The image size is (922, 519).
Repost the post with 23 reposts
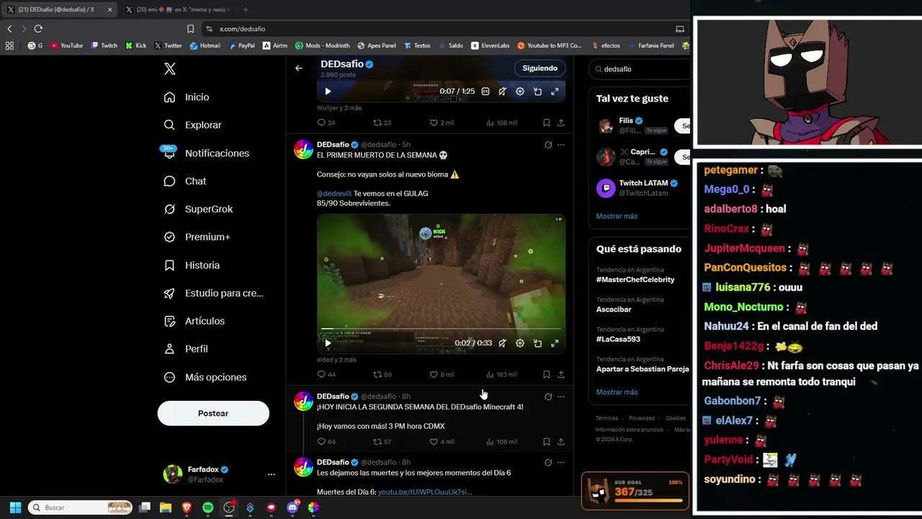click(x=382, y=123)
